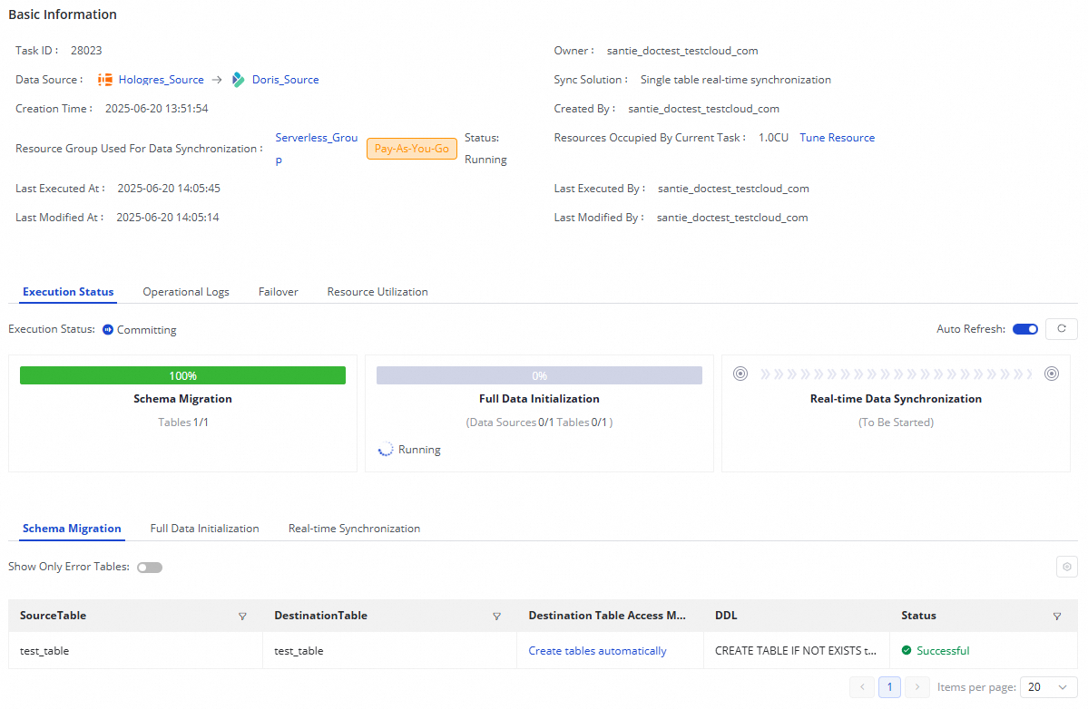Open the Serverless_Group resource group link
The width and height of the screenshot is (1088, 709).
coord(316,138)
